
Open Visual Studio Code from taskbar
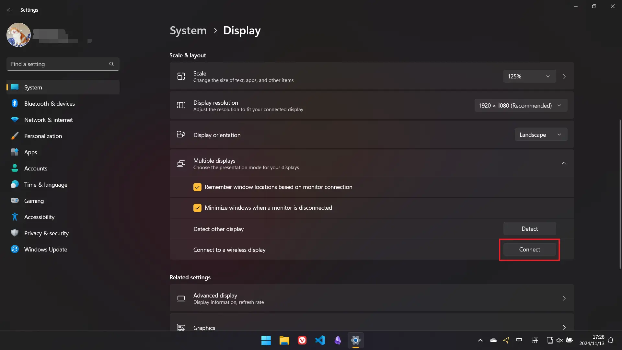[x=320, y=340]
